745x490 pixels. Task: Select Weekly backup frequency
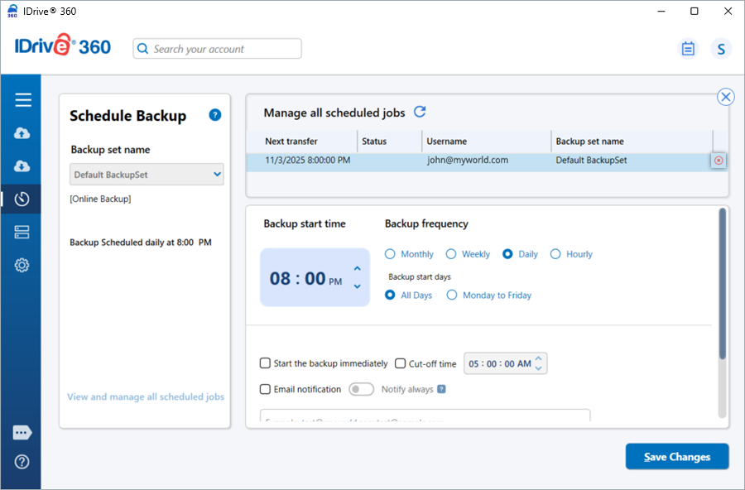tap(451, 254)
